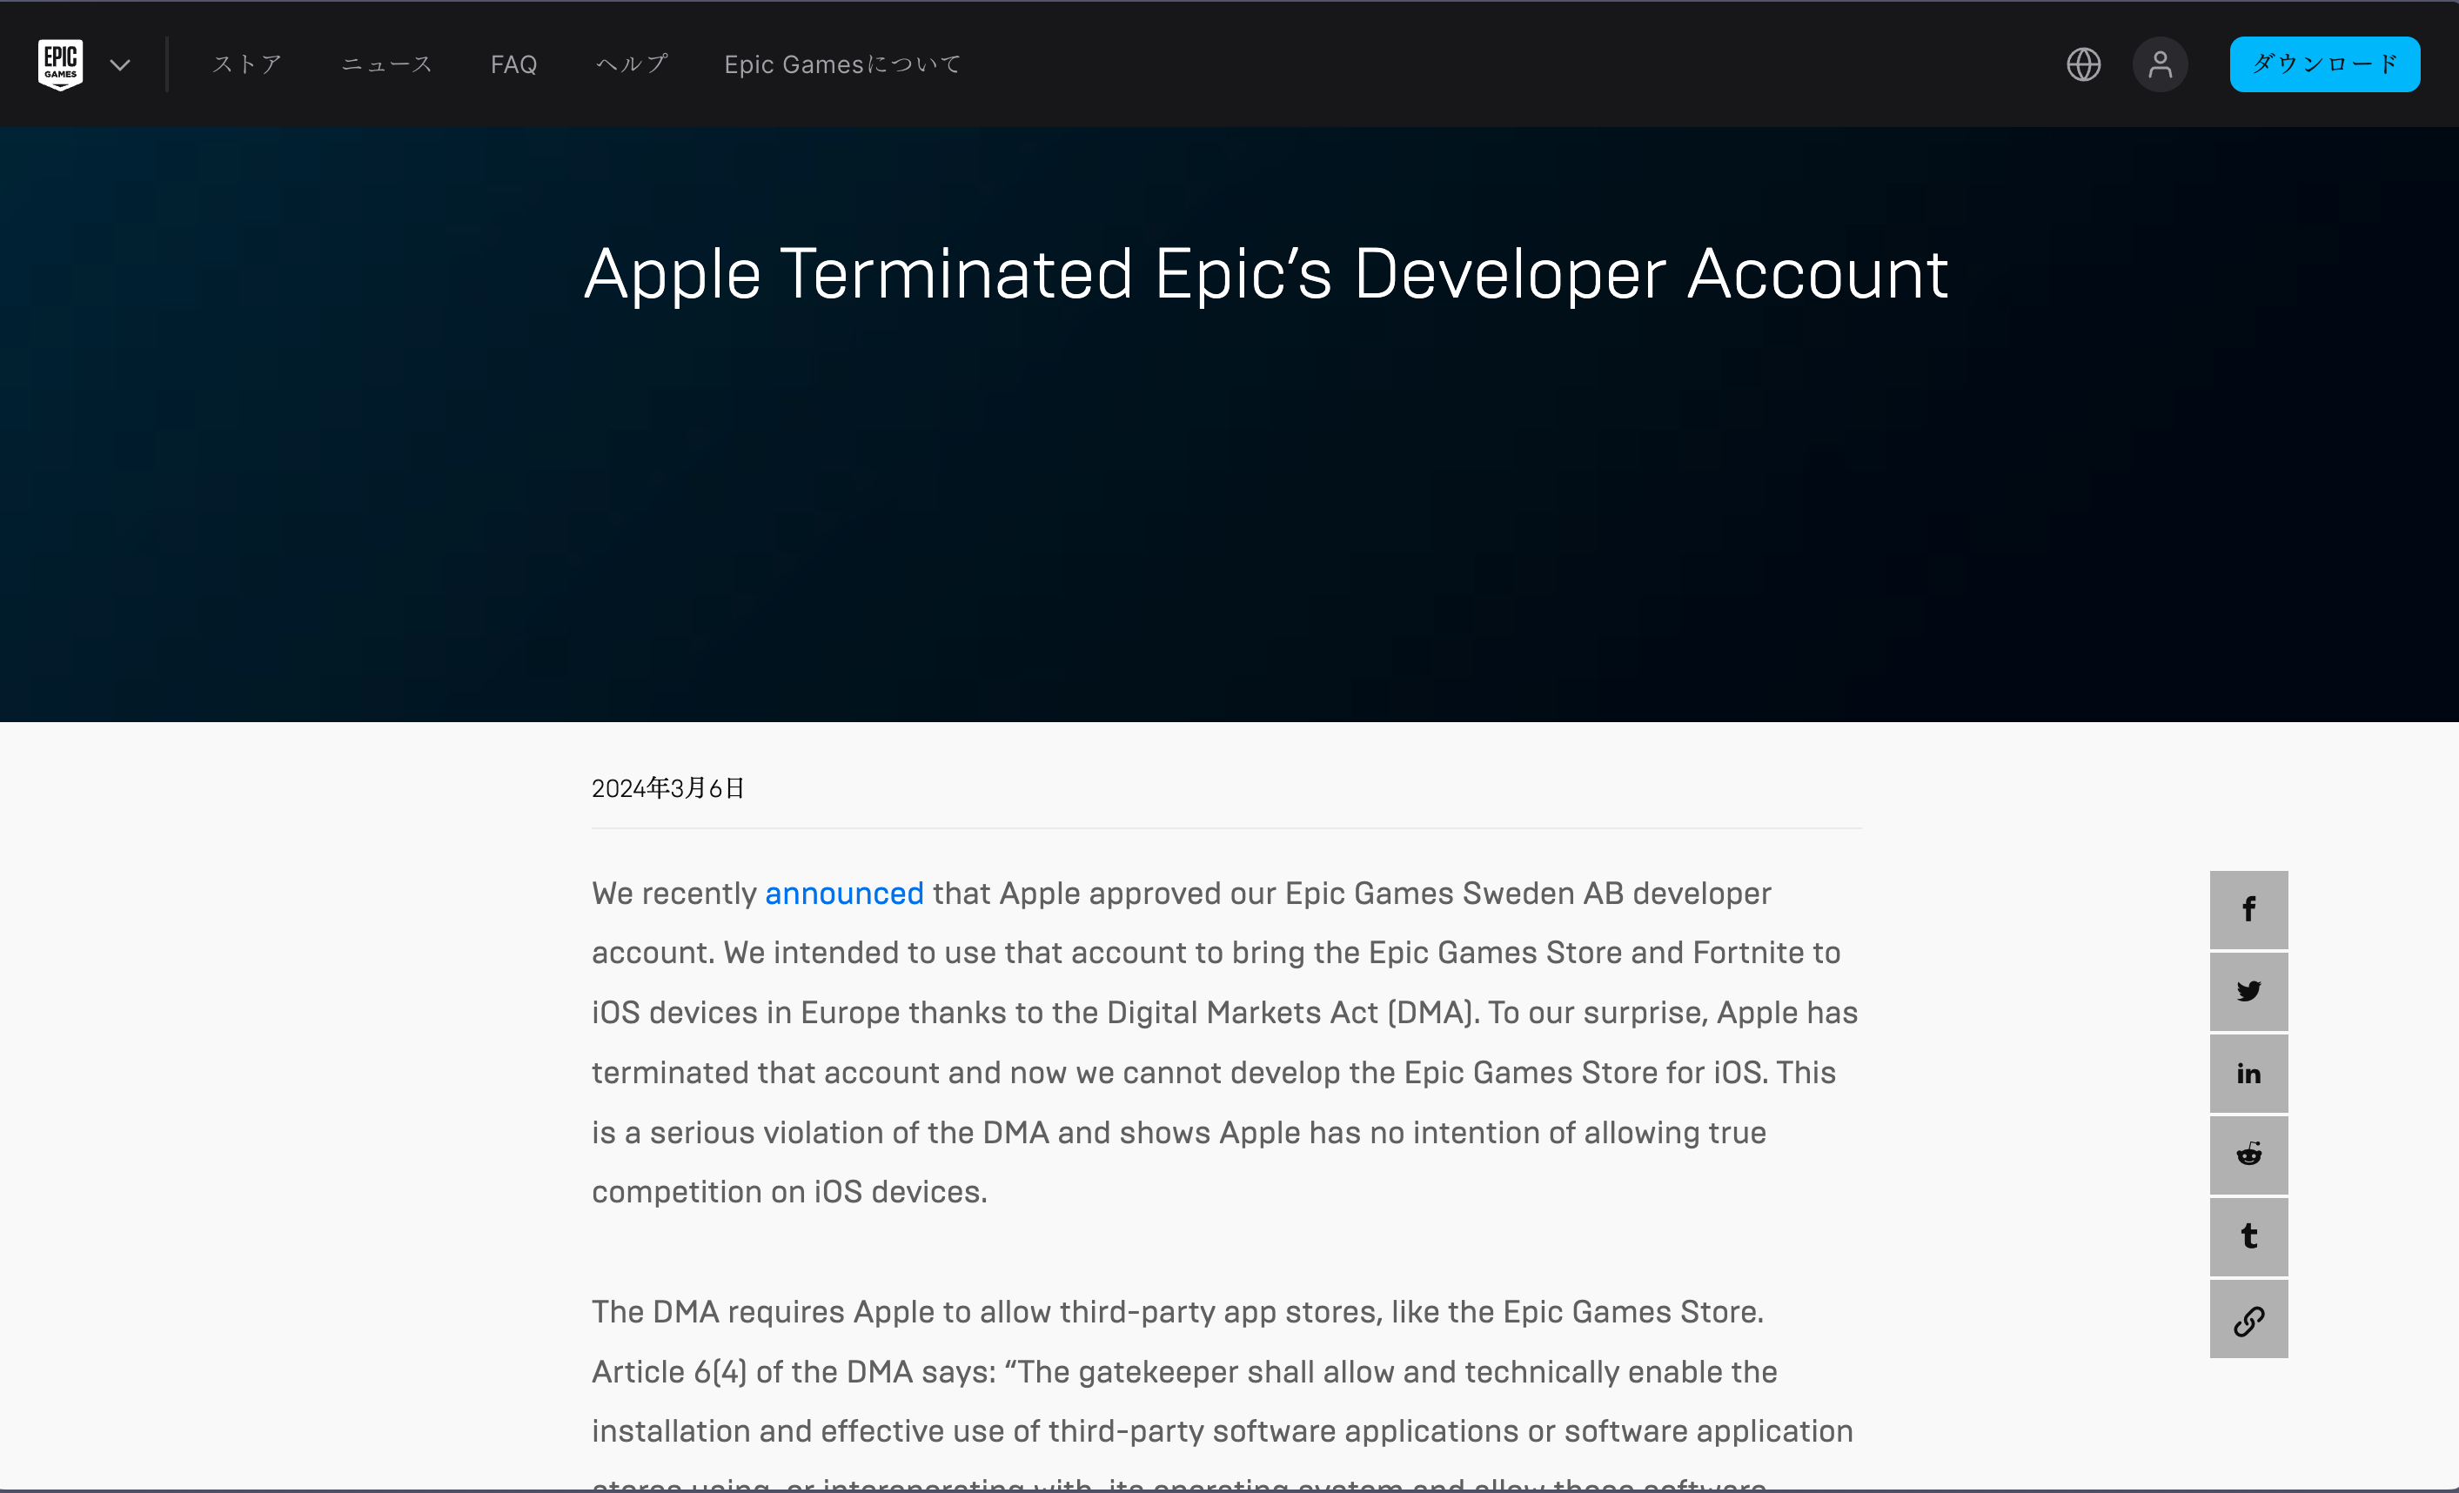Expand the dropdown chevron beside Epic logo
Viewport: 2459px width, 1493px height.
point(121,65)
